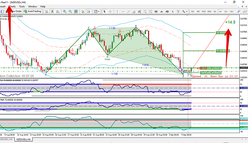248x143 pixels.
Task: Toggle the AutoTrading button
Action: (33, 12)
